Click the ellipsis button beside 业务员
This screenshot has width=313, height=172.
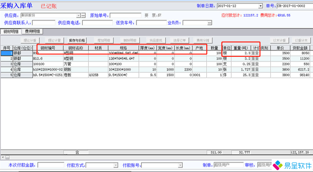tap(210, 23)
